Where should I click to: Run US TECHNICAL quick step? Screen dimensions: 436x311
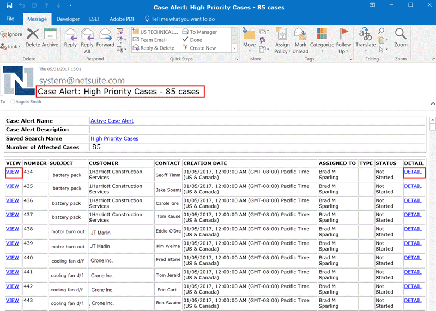point(155,32)
